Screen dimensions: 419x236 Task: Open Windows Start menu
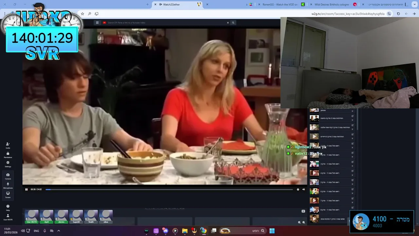coord(272,231)
